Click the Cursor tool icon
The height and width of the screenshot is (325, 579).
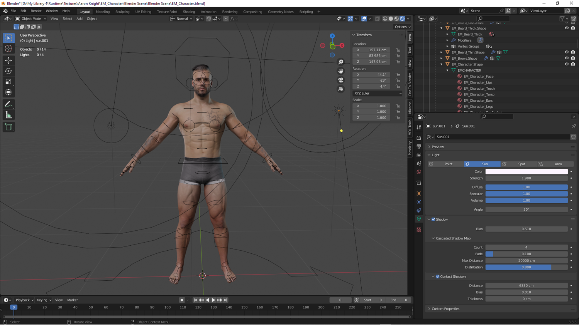coord(8,49)
